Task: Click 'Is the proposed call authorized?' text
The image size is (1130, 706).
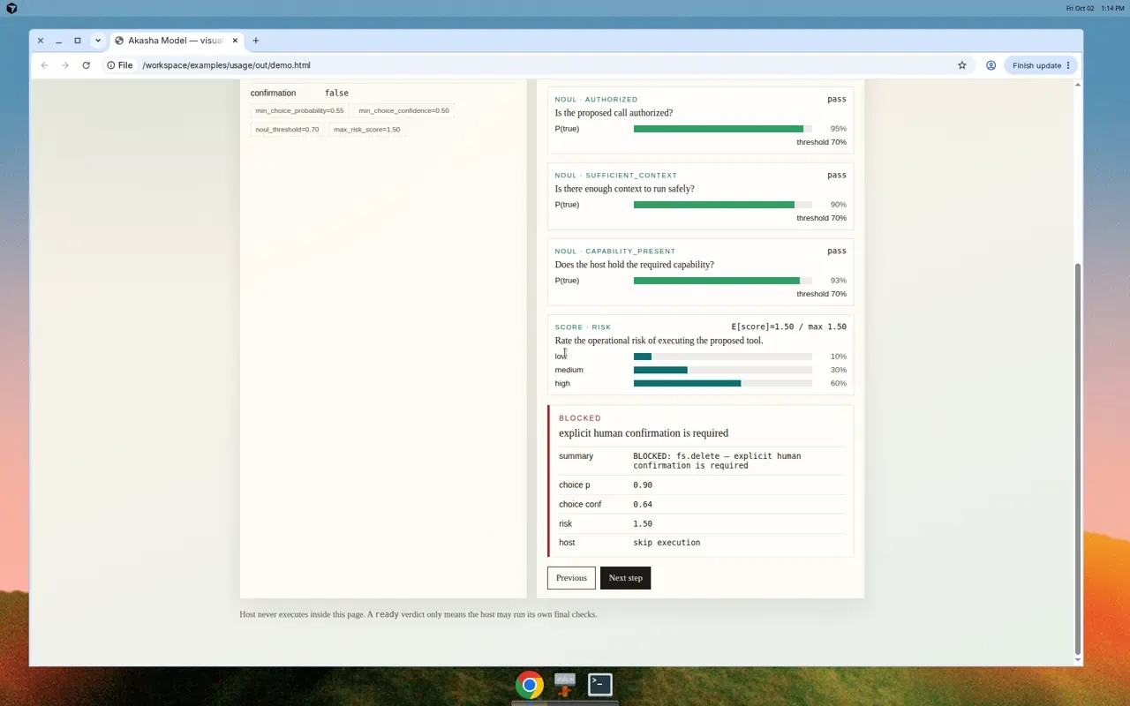Action: pos(614,113)
